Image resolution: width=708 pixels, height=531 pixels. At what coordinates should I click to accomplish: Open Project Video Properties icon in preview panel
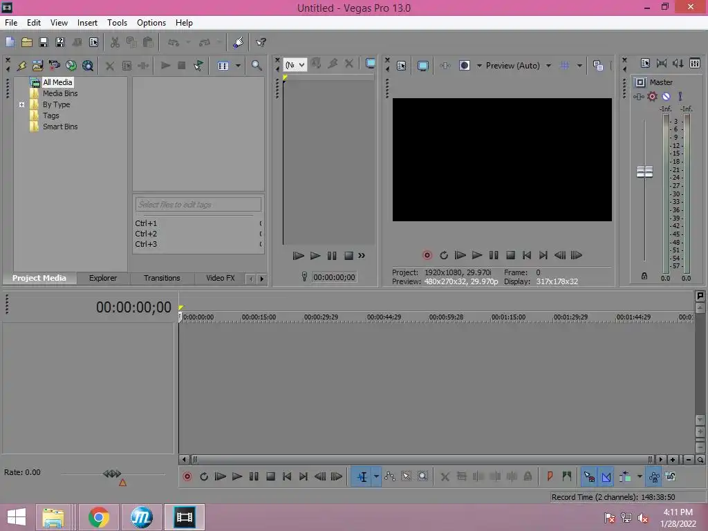point(402,66)
